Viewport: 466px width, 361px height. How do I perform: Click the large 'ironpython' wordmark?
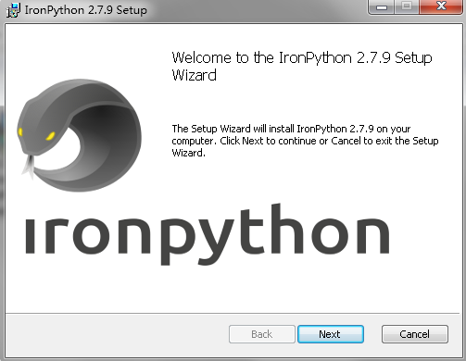[x=207, y=234]
